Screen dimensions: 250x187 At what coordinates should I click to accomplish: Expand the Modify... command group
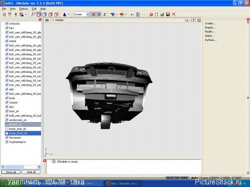(x=210, y=31)
